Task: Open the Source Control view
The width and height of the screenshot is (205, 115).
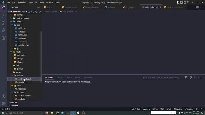Action: click(x=4, y=23)
